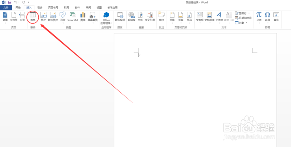Switch to the 设计 (Design) tab
Viewport: 291px width, 147px height.
(40, 7)
